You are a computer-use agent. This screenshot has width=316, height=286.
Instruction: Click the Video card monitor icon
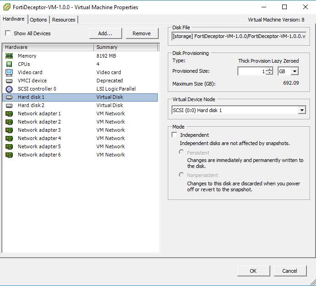pyautogui.click(x=9, y=72)
